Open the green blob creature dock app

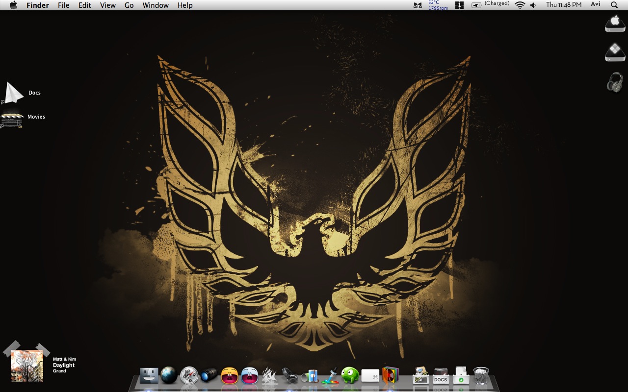click(350, 376)
